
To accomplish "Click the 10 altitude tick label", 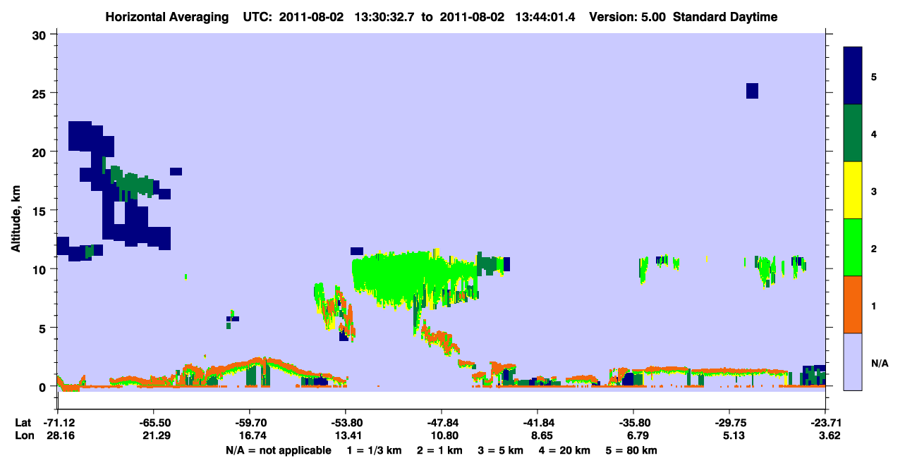I will [x=41, y=269].
